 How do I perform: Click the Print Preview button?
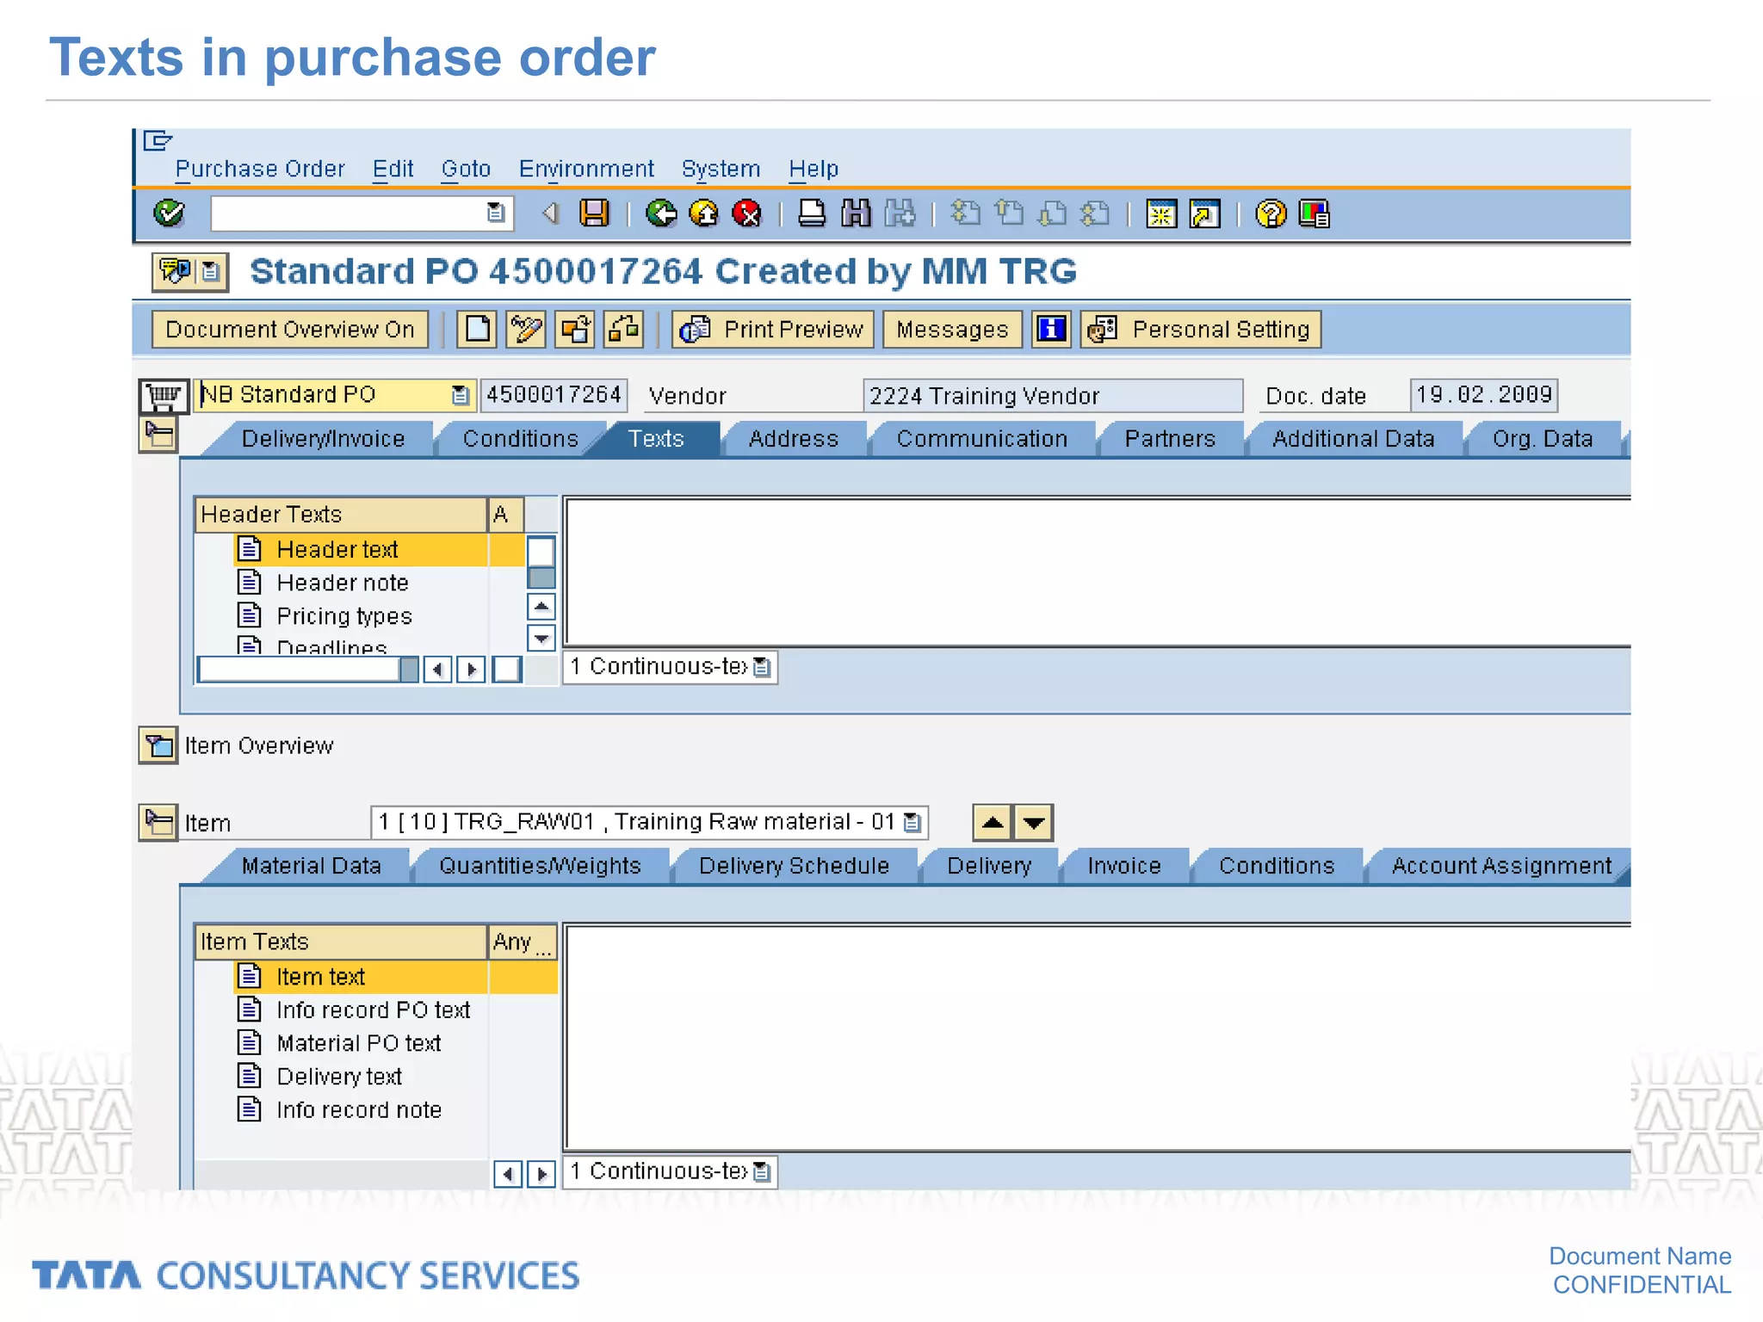tap(774, 330)
